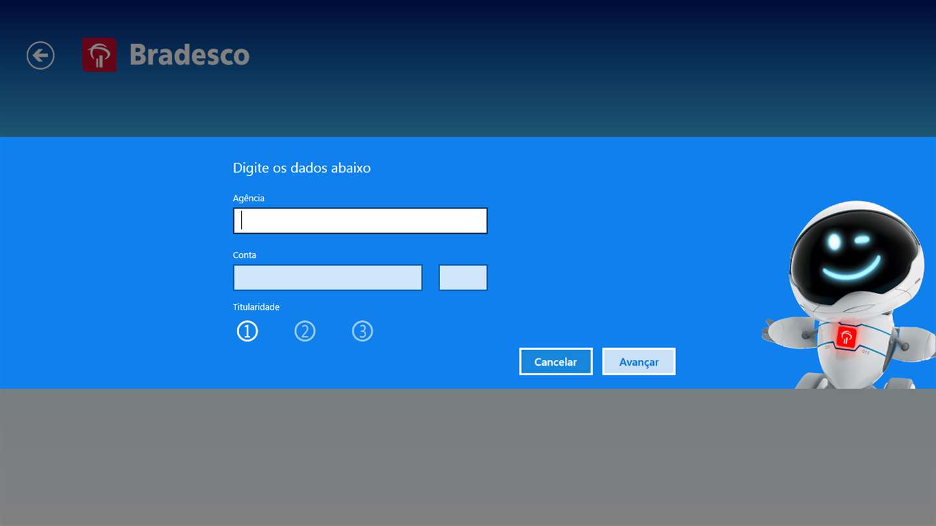This screenshot has width=936, height=526.
Task: Click the 'Digite os dados abaixo' heading
Action: 302,168
